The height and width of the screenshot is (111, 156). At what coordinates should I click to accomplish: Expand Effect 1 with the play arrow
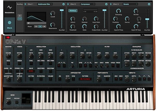[25, 4]
